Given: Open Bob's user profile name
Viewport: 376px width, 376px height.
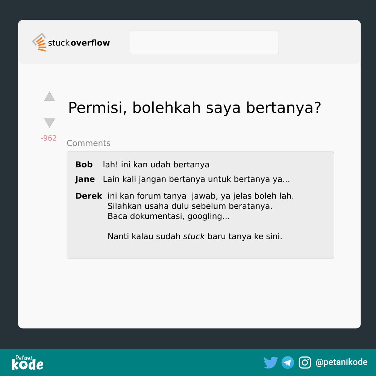Looking at the screenshot, I should (84, 165).
